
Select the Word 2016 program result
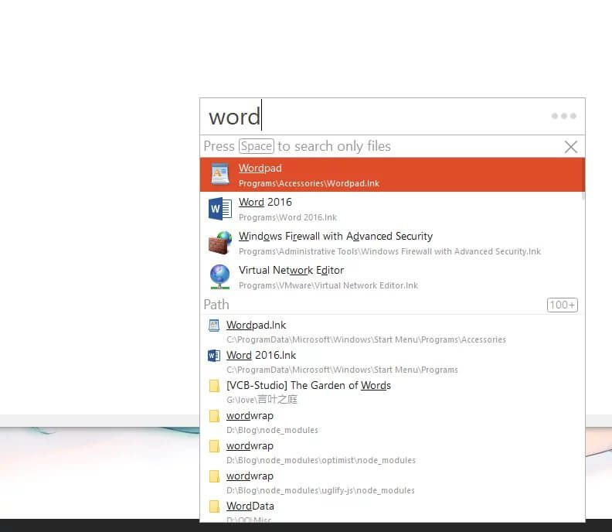pos(386,209)
